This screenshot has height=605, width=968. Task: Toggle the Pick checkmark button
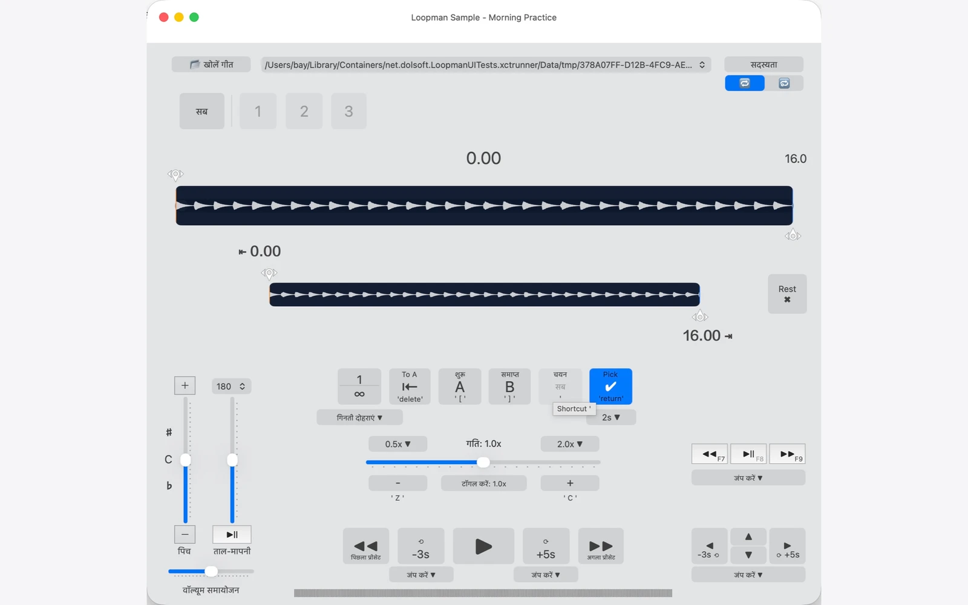point(610,387)
